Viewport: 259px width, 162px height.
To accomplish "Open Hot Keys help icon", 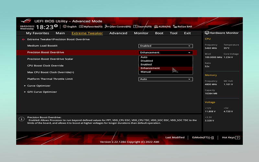I will pos(237,137).
